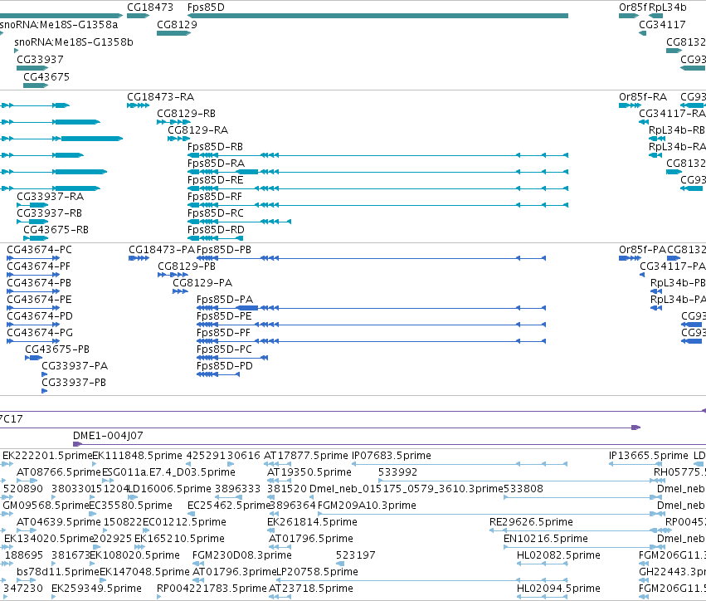The image size is (706, 601).
Task: Select protein CG33937-PA
Action: point(75,366)
